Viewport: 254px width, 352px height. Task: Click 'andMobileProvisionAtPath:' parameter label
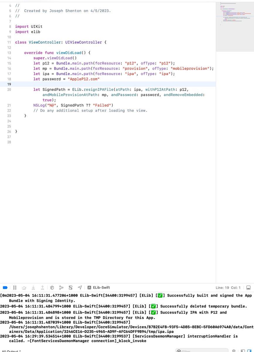click(x=71, y=95)
